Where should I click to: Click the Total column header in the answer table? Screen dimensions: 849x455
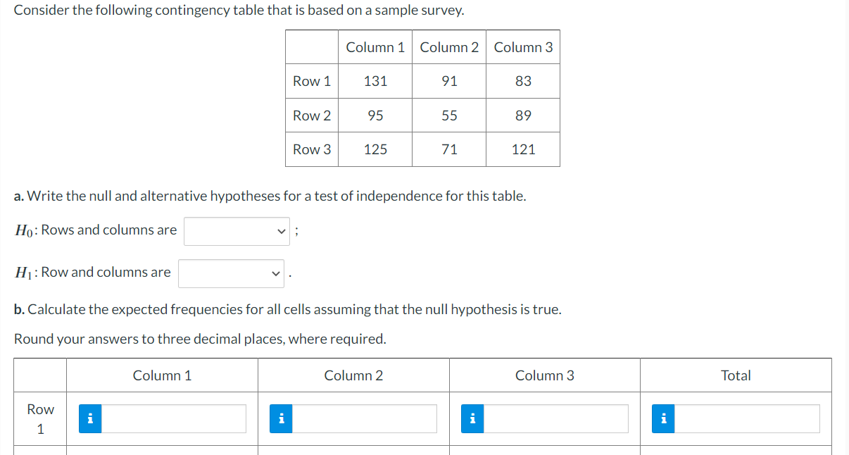pyautogui.click(x=736, y=375)
